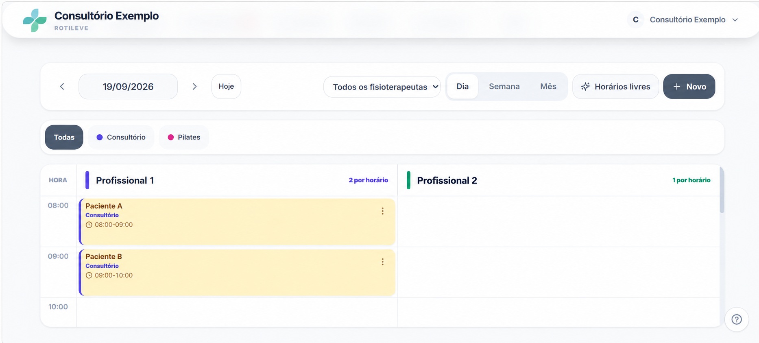Viewport: 759px width, 343px height.
Task: Click the Consultório Exemplo header title
Action: click(107, 16)
